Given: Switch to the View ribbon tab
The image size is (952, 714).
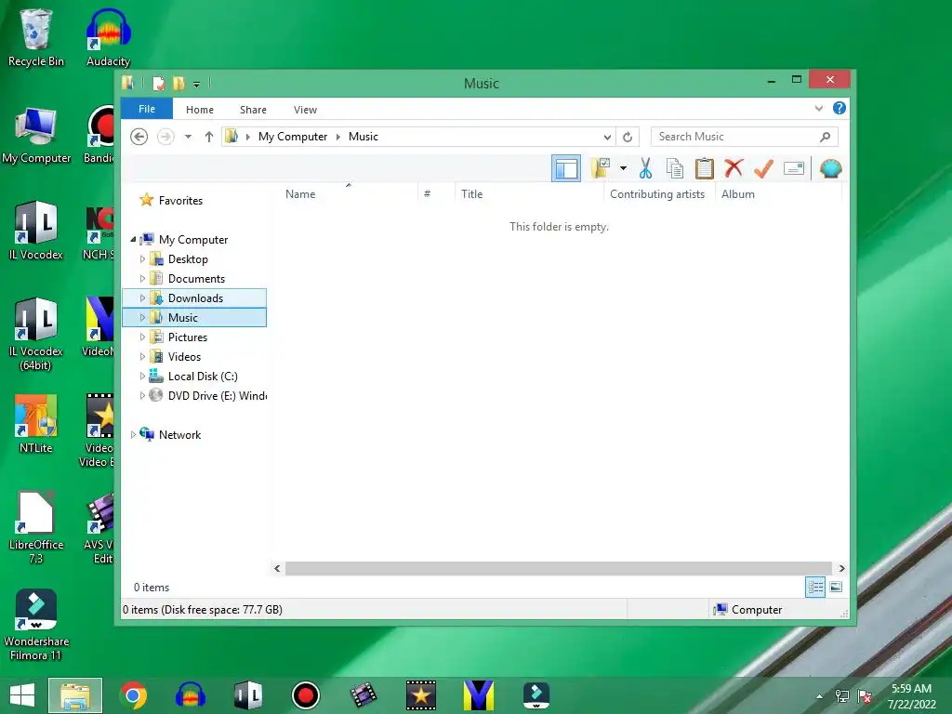Looking at the screenshot, I should 305,110.
